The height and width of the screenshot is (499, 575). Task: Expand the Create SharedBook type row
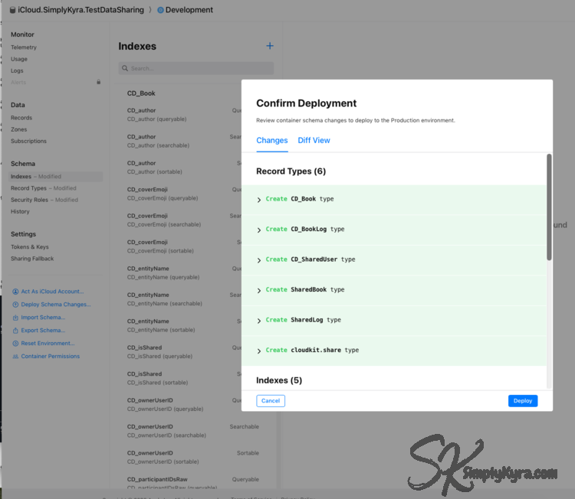(x=259, y=290)
